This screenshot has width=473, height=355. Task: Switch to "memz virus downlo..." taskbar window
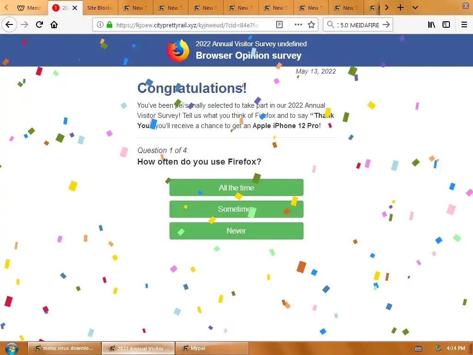[64, 348]
